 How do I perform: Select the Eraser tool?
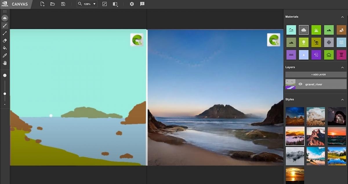5,41
